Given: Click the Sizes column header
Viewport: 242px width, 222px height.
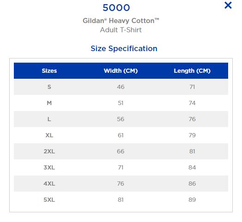Looking at the screenshot, I should [49, 71].
